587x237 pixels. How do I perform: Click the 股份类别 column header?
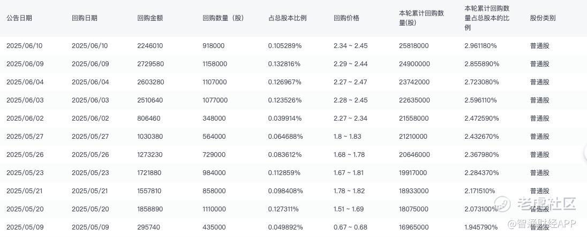tap(543, 18)
